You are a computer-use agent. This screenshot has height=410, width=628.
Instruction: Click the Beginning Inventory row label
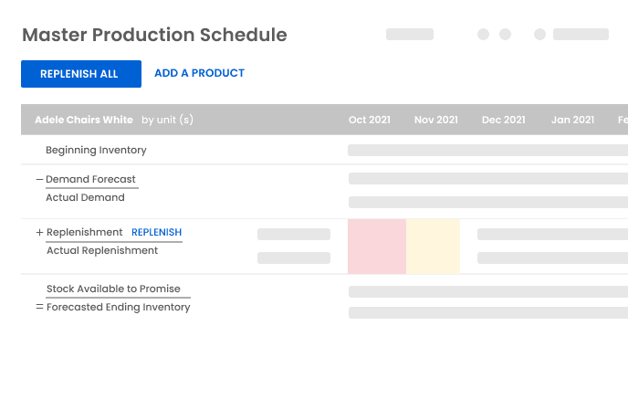(x=96, y=150)
